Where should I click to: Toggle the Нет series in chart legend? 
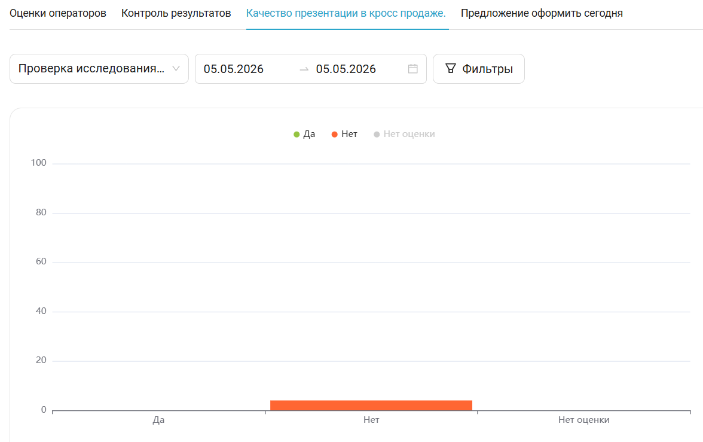pos(344,134)
